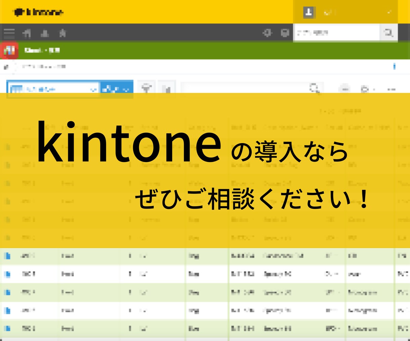This screenshot has height=341, width=410.
Task: Click the global search input field
Action: coord(336,33)
